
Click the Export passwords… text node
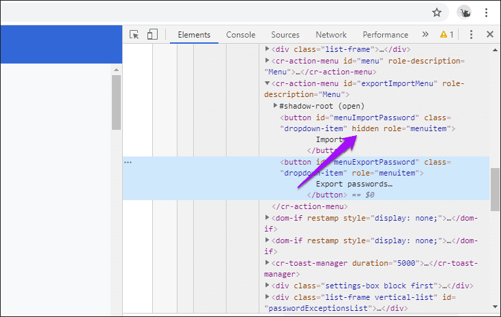click(354, 184)
